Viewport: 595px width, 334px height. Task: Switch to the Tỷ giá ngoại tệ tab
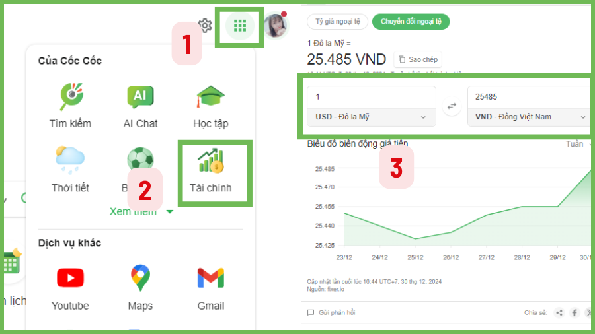coord(338,21)
